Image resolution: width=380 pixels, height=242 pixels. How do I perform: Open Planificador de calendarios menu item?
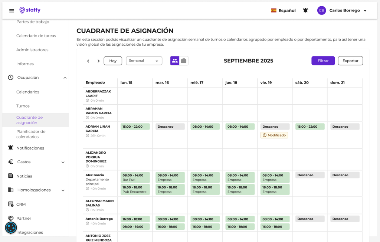pyautogui.click(x=31, y=134)
